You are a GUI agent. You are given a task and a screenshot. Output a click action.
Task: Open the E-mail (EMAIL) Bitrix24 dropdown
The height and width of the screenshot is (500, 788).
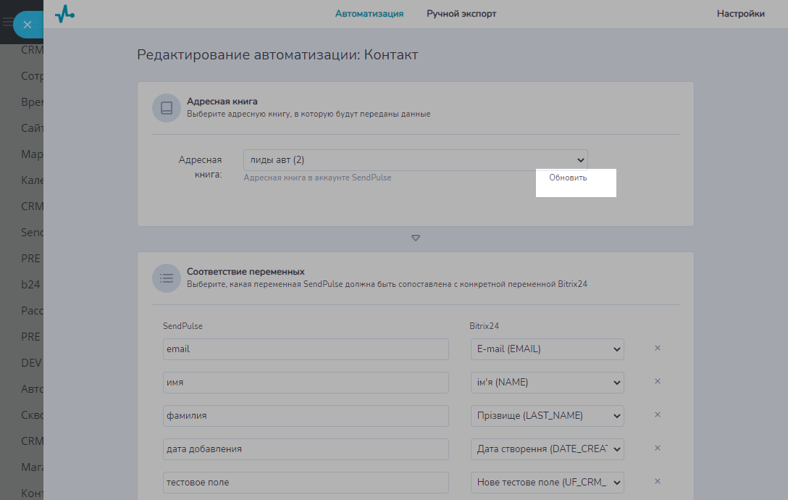point(548,349)
